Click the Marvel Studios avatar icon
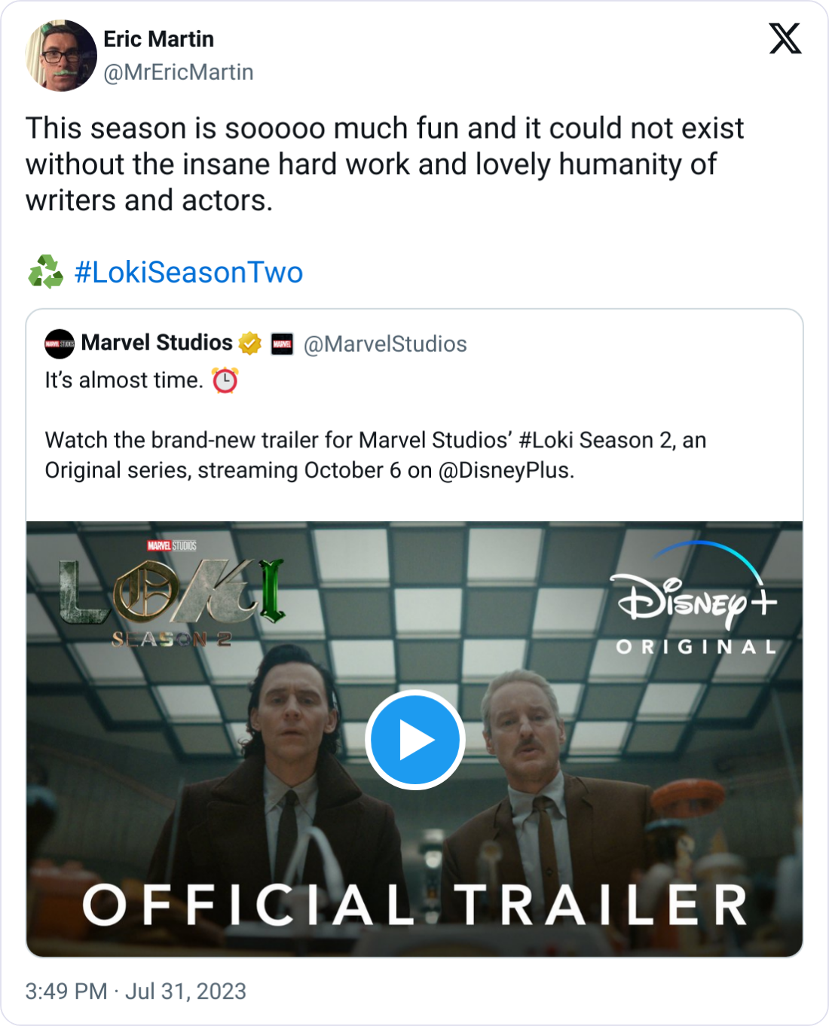The image size is (829, 1026). pos(60,344)
